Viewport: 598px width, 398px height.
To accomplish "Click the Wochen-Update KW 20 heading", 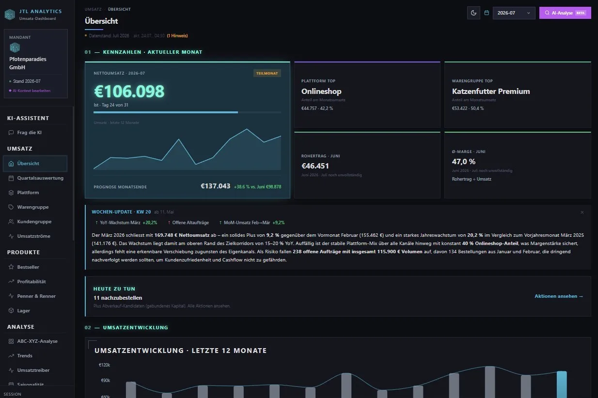I will coord(121,212).
